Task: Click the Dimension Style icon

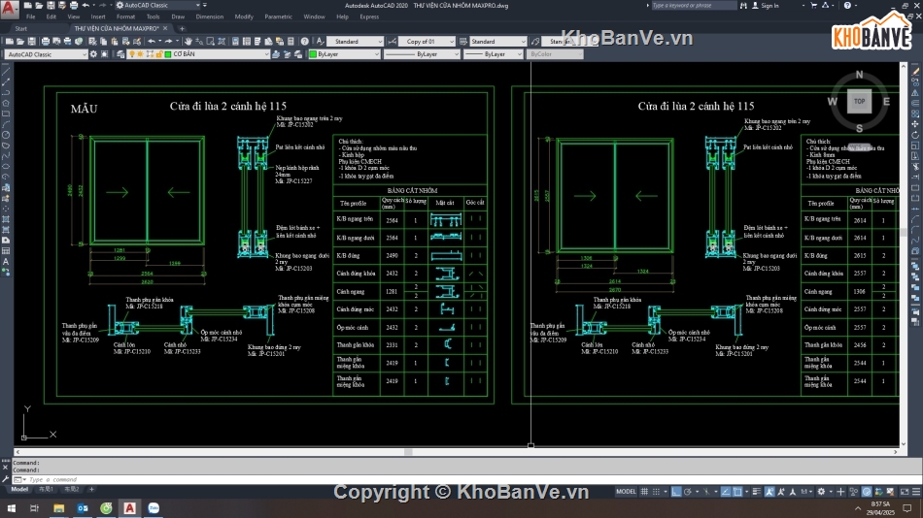Action: tap(393, 42)
